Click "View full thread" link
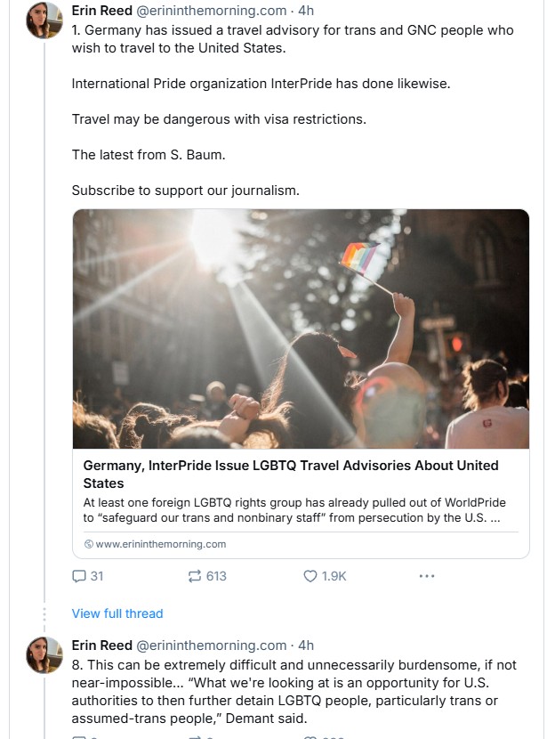Screen dimensions: 555x739 [117, 613]
